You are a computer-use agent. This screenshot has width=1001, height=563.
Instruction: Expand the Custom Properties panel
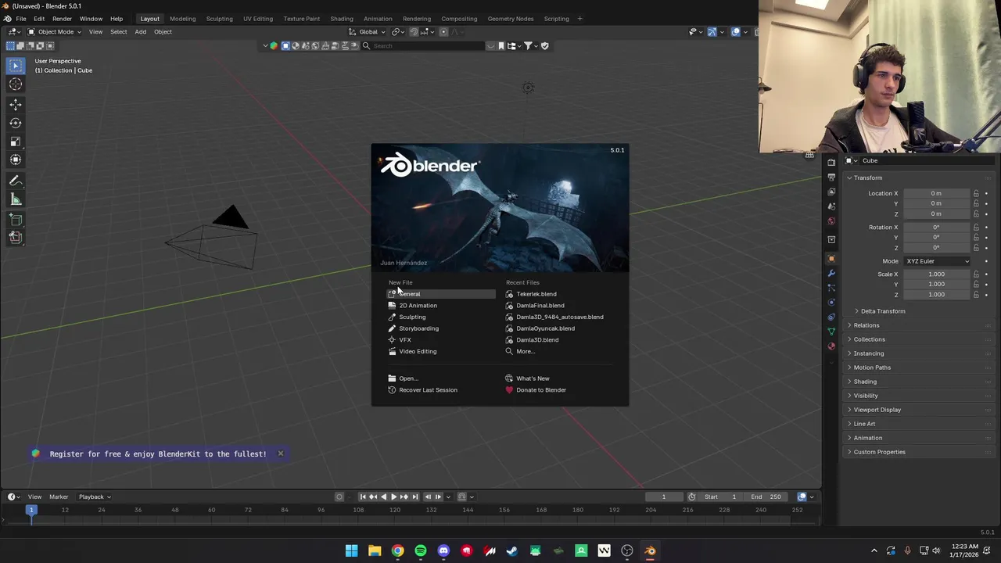tap(879, 452)
